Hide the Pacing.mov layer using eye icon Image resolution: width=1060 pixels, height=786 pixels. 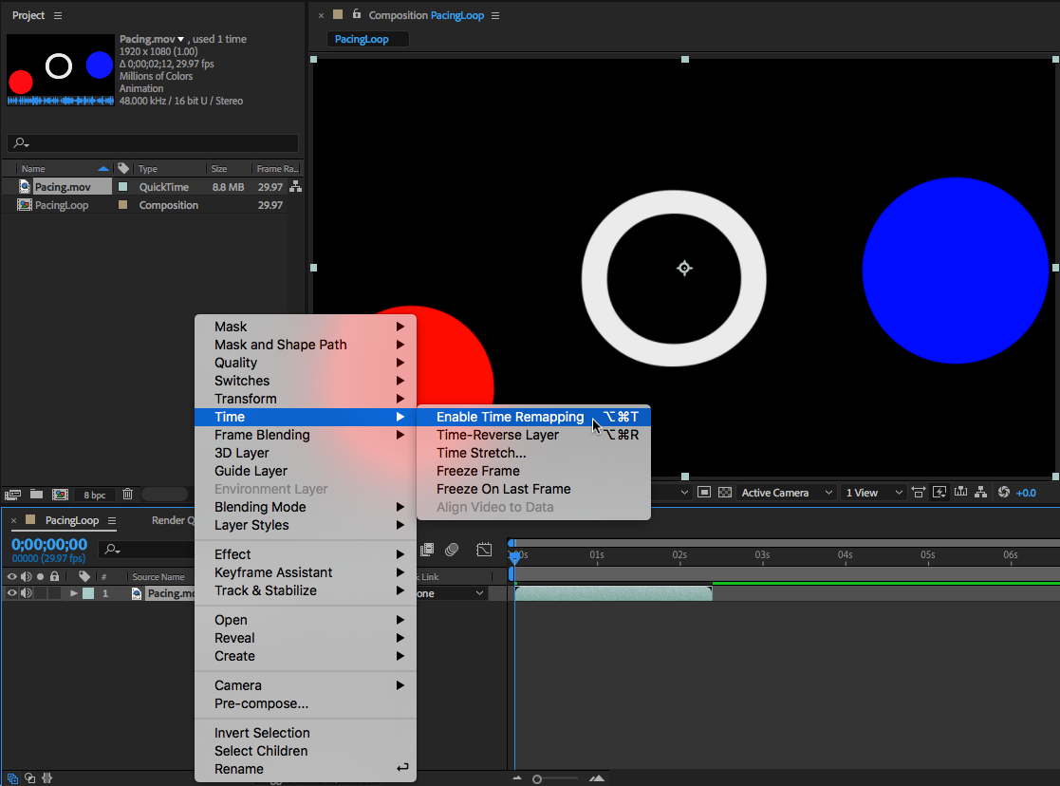click(12, 593)
